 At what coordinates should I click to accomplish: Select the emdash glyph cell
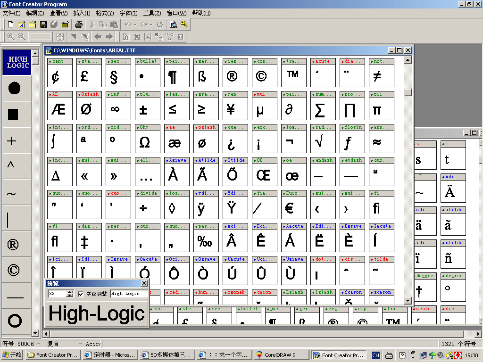(352, 172)
